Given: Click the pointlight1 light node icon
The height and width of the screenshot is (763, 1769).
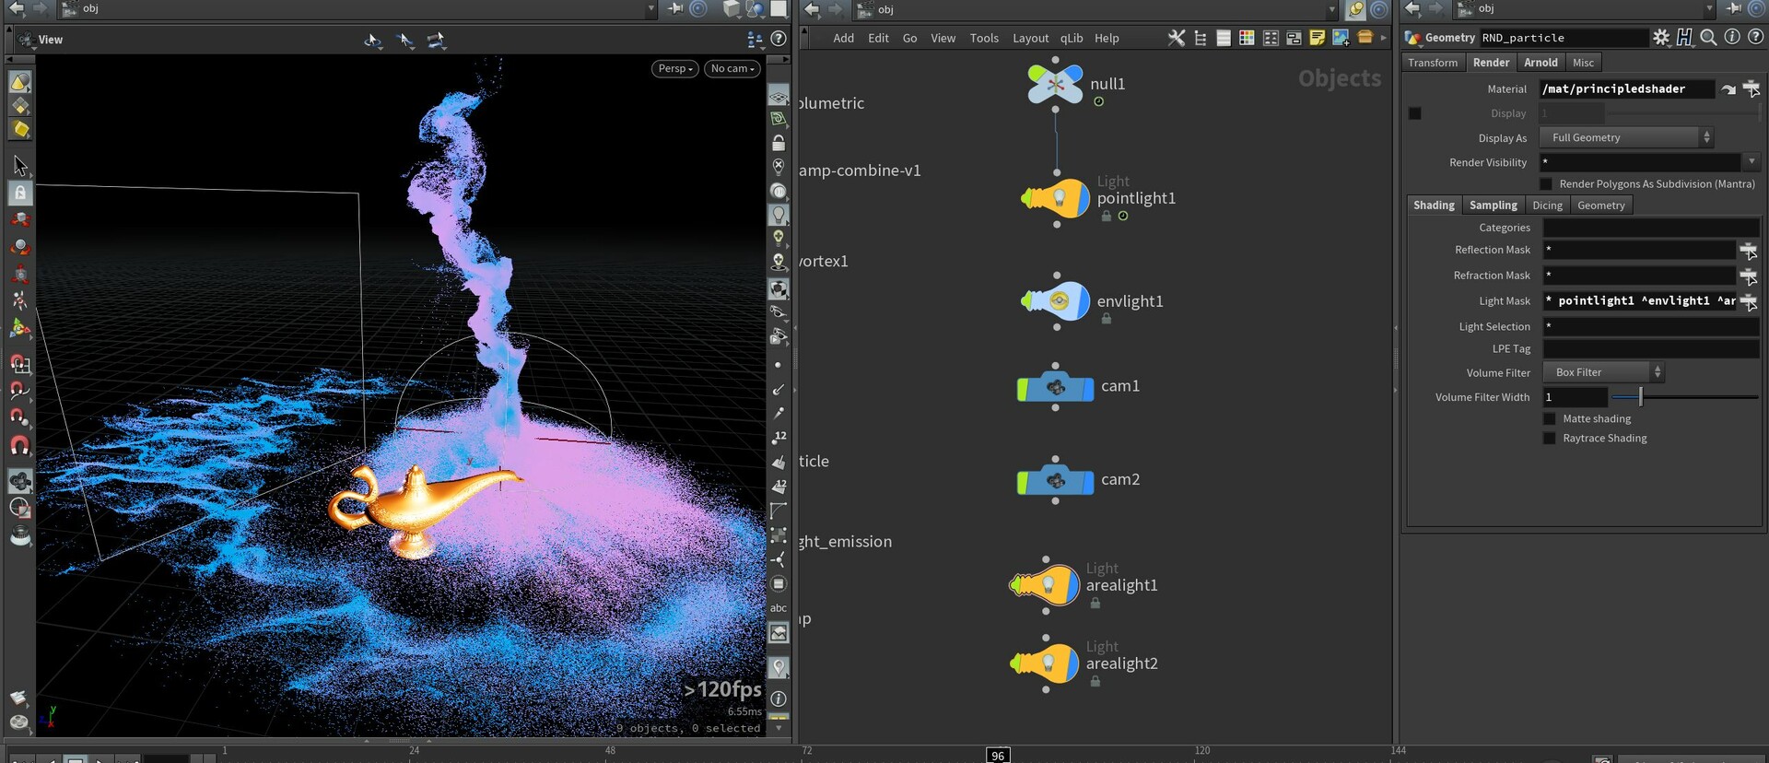Looking at the screenshot, I should pos(1057,198).
